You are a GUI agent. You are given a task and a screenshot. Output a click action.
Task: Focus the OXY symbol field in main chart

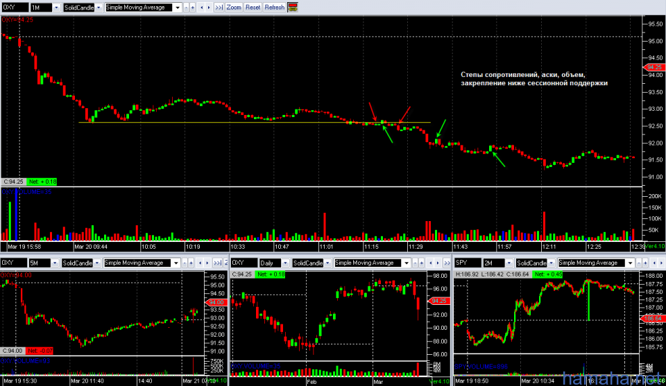click(x=15, y=8)
